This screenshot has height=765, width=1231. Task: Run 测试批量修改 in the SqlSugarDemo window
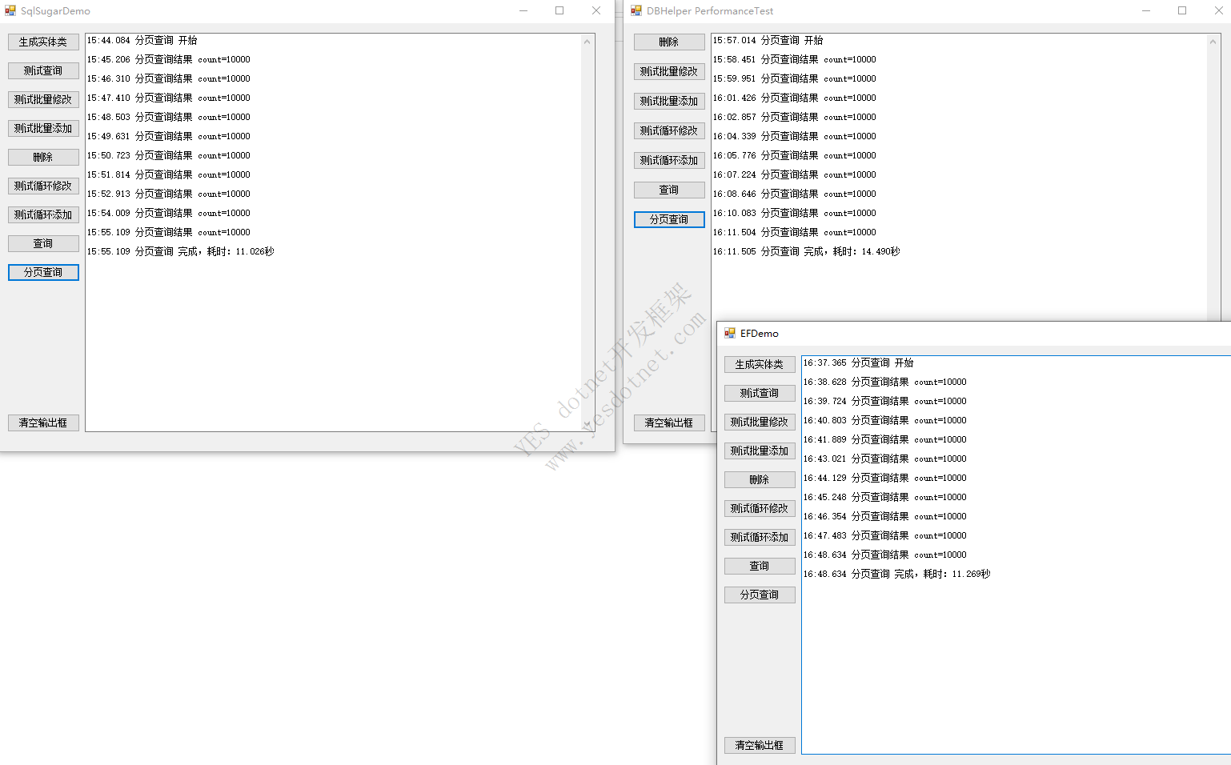[x=43, y=99]
